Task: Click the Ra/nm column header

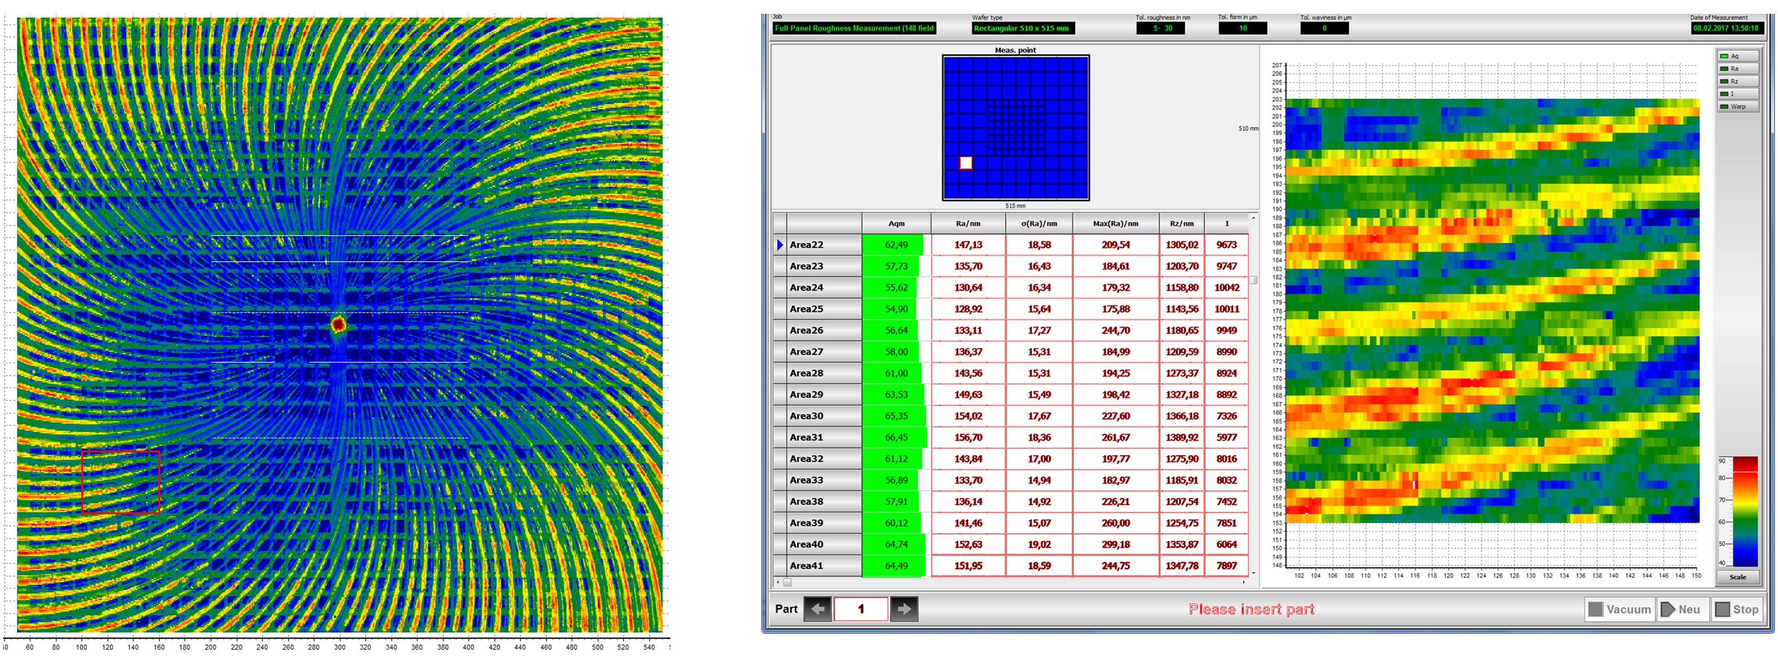Action: tap(968, 224)
